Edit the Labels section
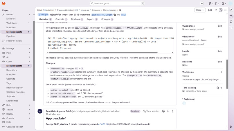The image size is (234, 131). [220, 51]
